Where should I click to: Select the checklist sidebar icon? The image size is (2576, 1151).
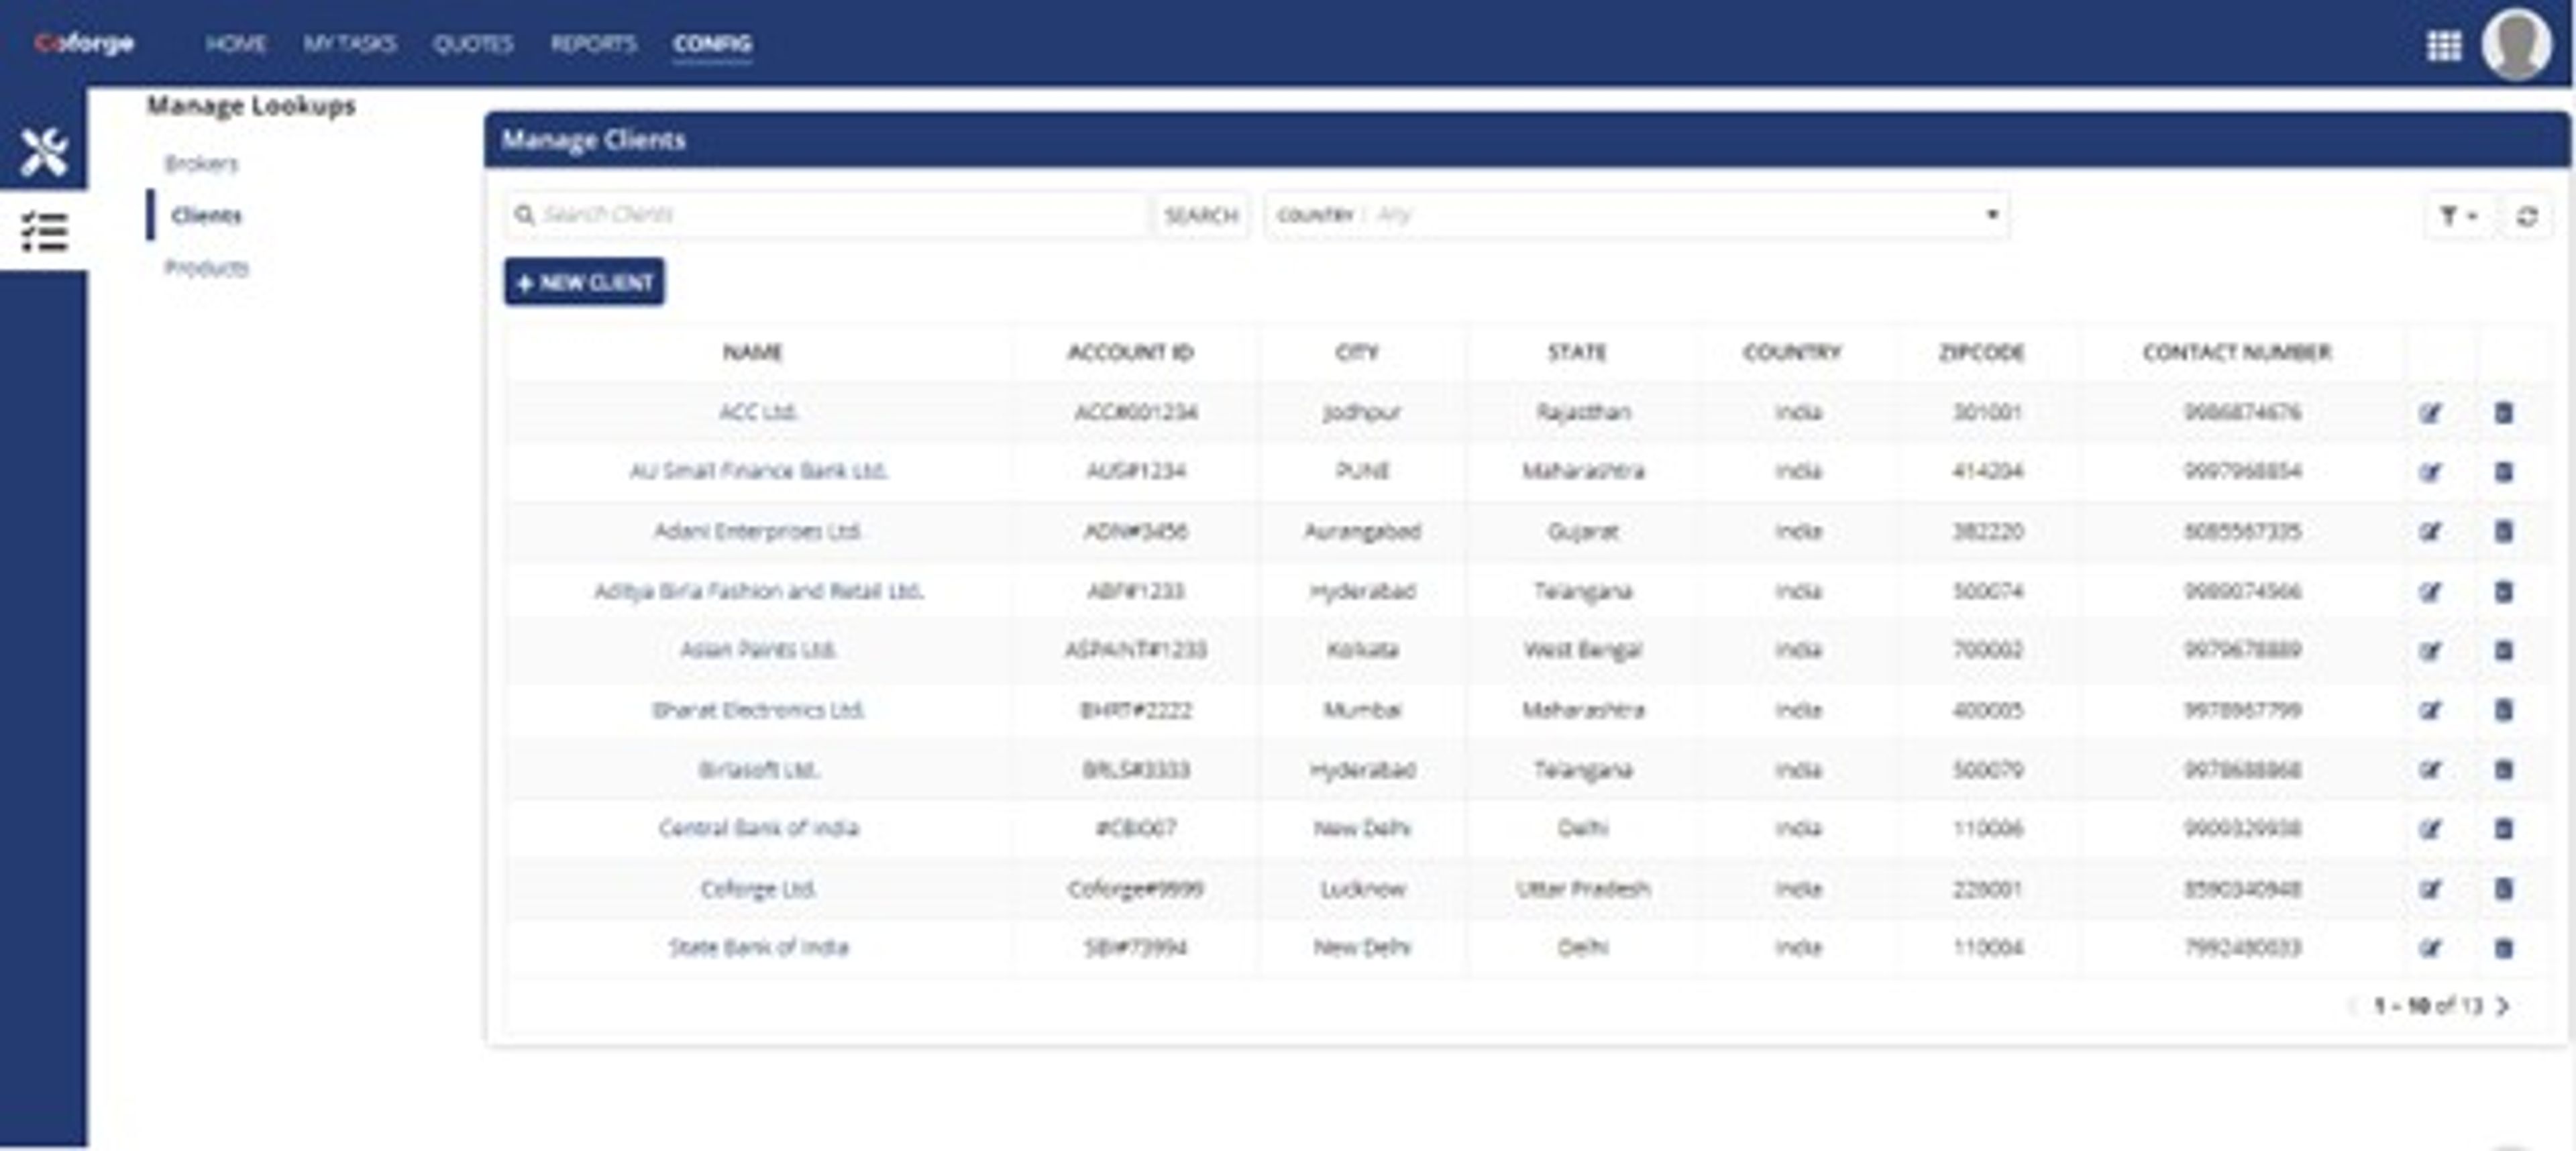coord(44,232)
